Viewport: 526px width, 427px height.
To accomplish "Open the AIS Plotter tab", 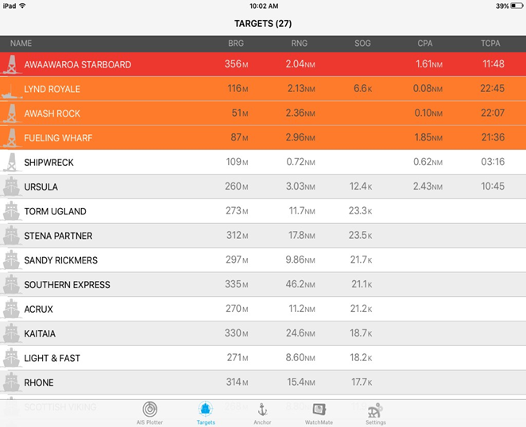I will (149, 414).
